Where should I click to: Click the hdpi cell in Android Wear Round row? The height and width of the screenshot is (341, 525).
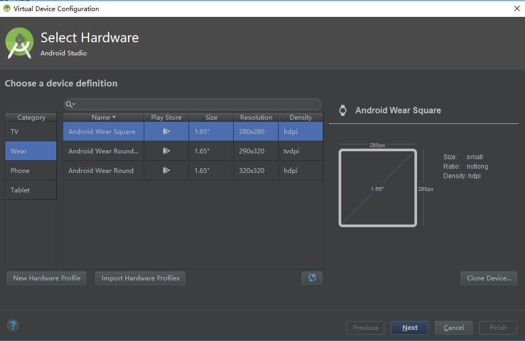tap(301, 170)
